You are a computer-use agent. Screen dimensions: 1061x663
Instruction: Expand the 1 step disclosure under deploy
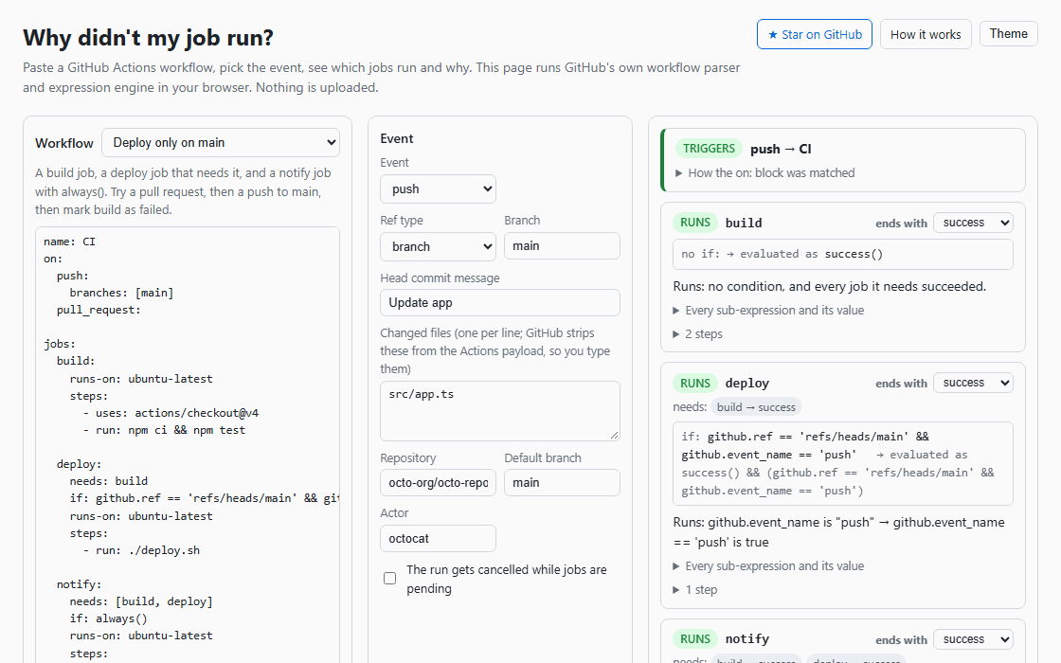click(x=695, y=590)
